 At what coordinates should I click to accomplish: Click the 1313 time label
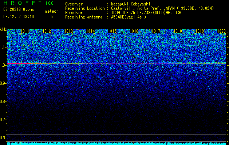coord(68,31)
